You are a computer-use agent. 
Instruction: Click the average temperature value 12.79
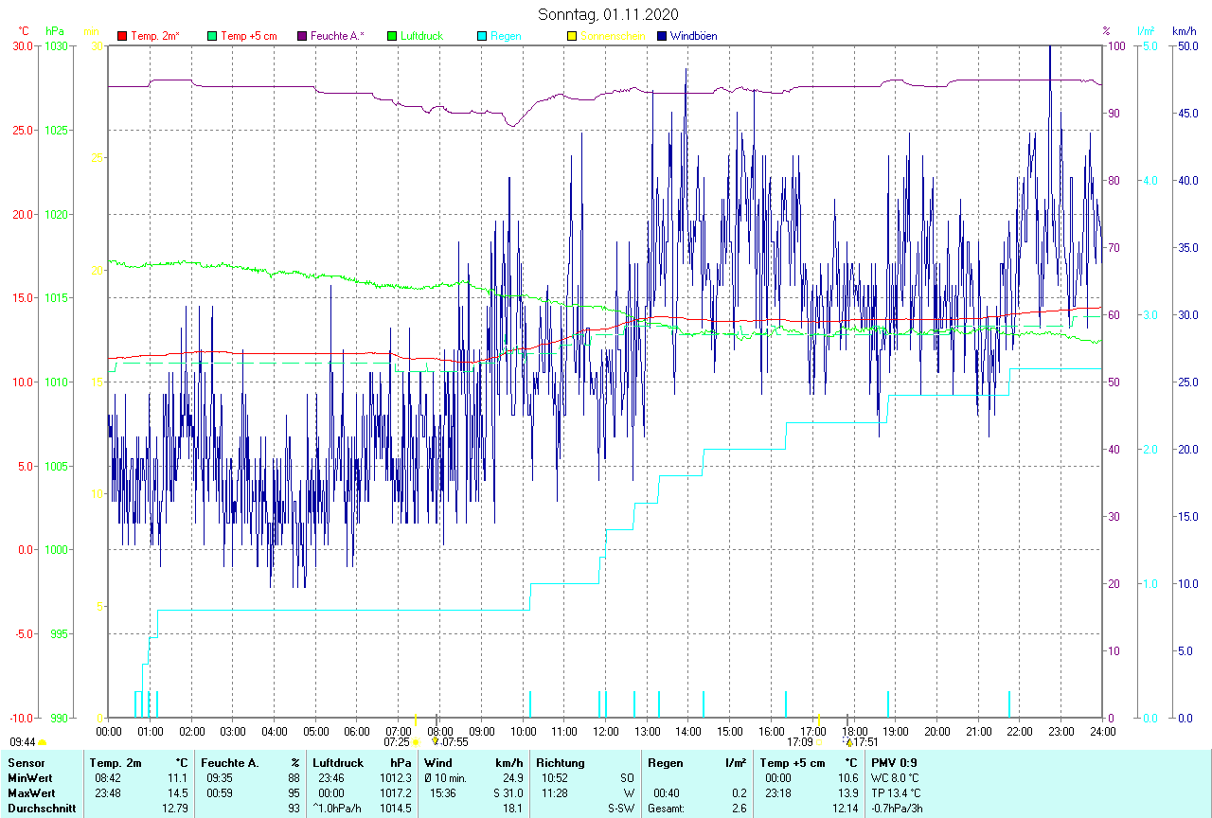[x=176, y=809]
